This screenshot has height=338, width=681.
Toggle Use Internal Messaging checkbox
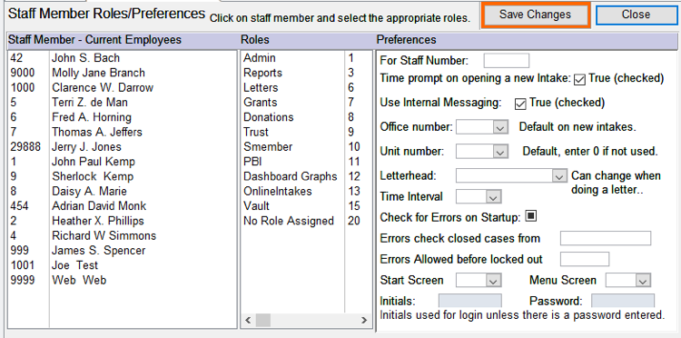coord(520,104)
